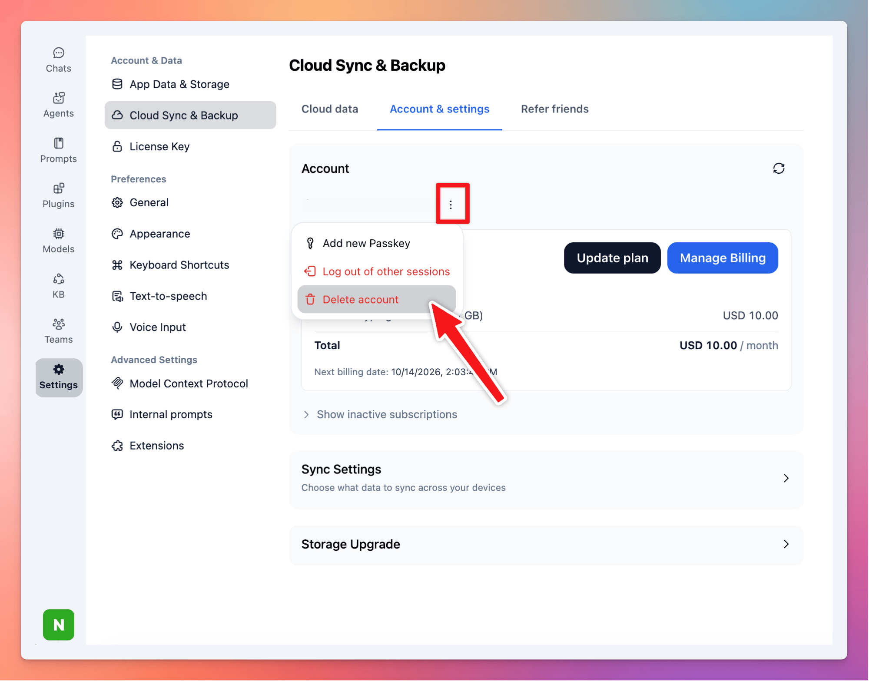Choose Add new Passkey from menu

click(x=377, y=243)
